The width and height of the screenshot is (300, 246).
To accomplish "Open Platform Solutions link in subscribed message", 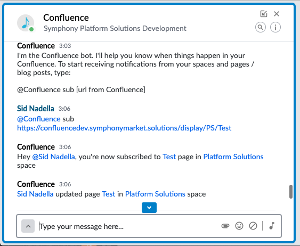I will coord(233,157).
